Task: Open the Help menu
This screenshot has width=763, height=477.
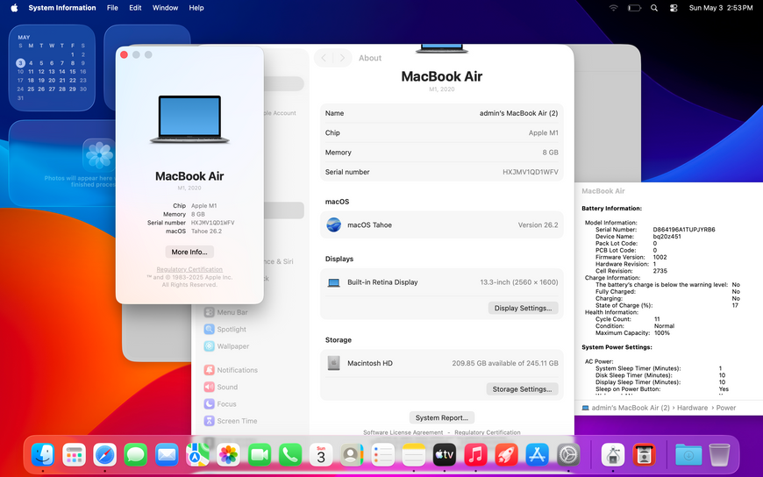Action: point(196,8)
